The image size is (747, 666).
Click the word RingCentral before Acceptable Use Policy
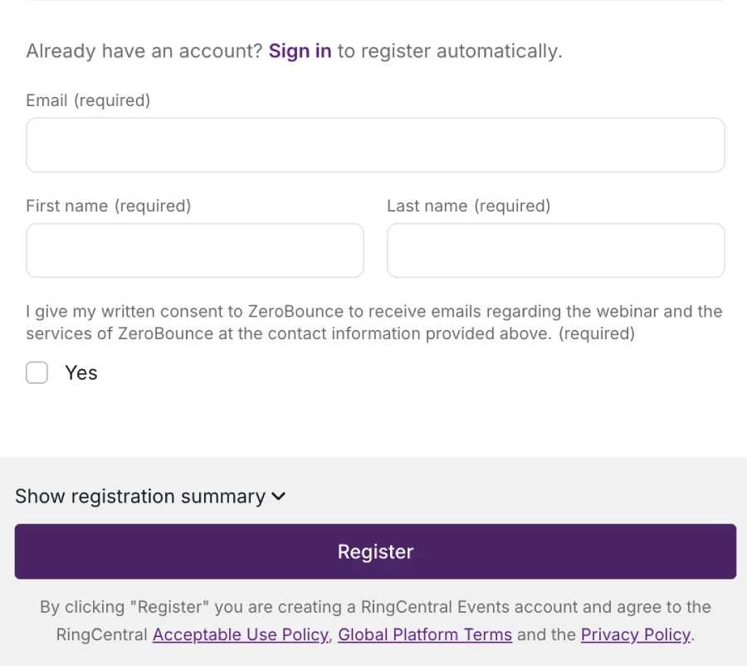(103, 634)
